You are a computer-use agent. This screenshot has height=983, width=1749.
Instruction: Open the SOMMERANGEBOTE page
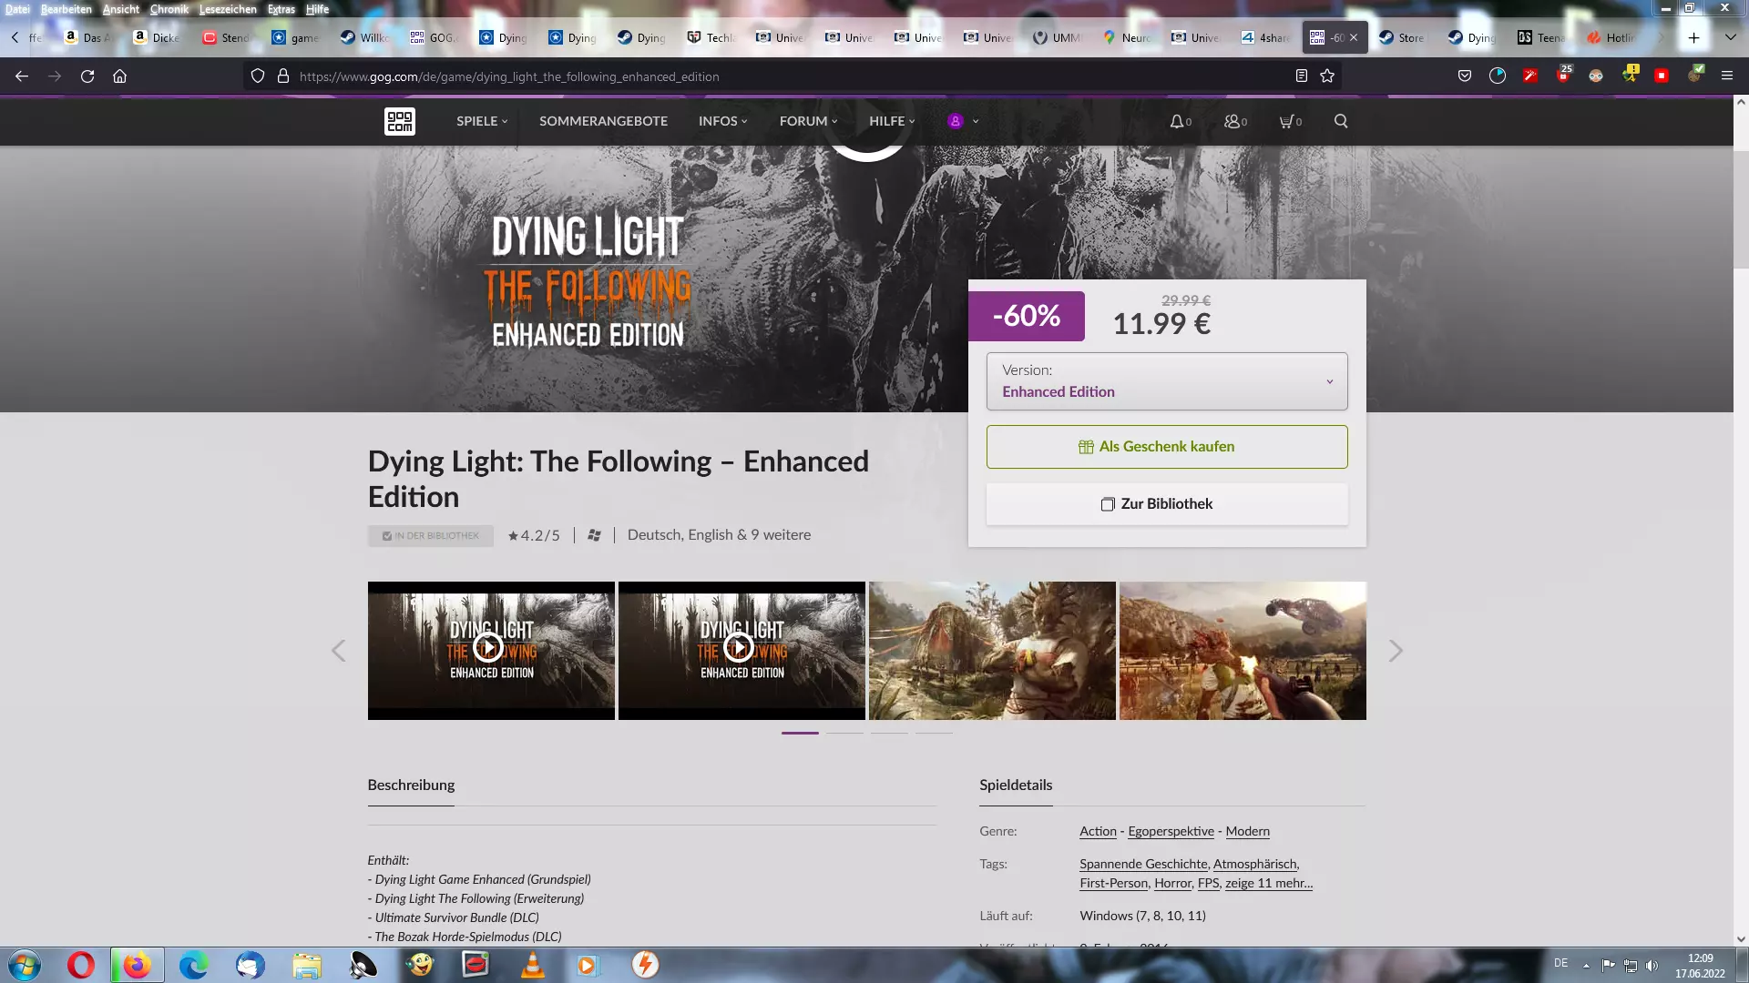coord(603,121)
